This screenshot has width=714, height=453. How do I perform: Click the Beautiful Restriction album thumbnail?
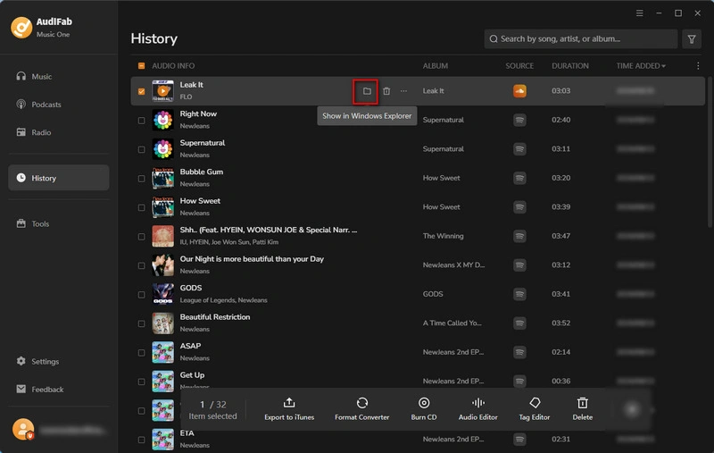tap(162, 323)
